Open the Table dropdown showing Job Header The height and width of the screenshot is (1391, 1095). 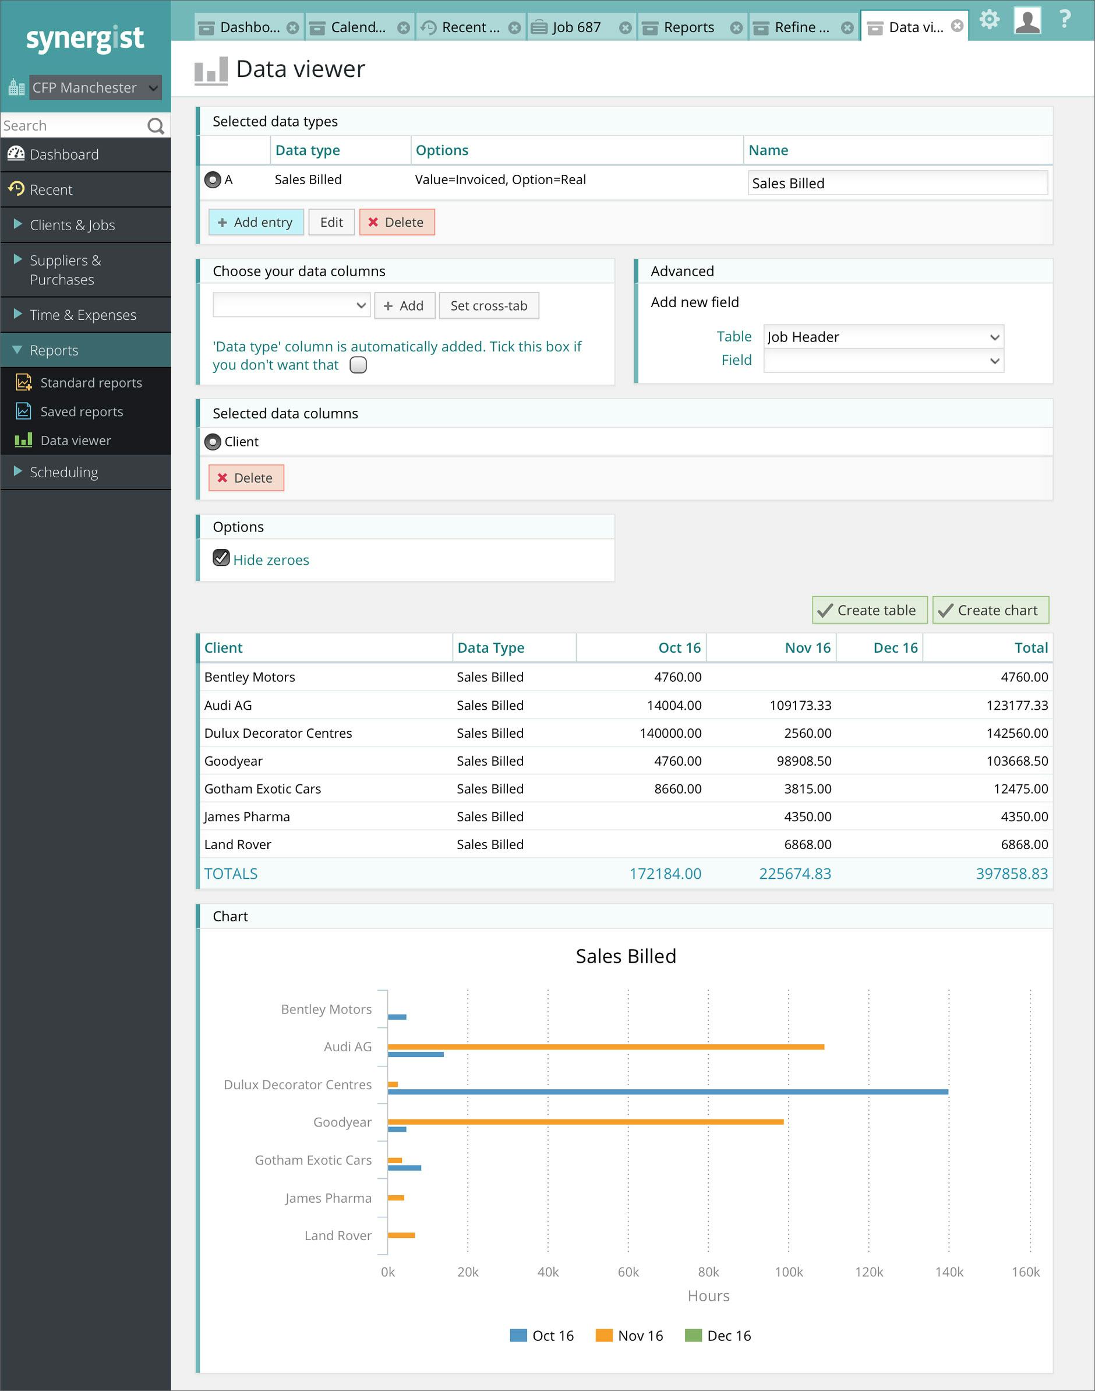pos(884,337)
